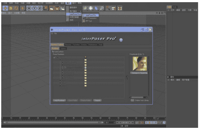Click the Open Folder button
Image resolution: width=199 pixels, height=130 pixels.
[x=73, y=100]
